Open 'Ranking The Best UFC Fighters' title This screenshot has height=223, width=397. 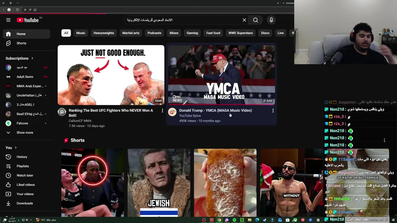(x=111, y=113)
